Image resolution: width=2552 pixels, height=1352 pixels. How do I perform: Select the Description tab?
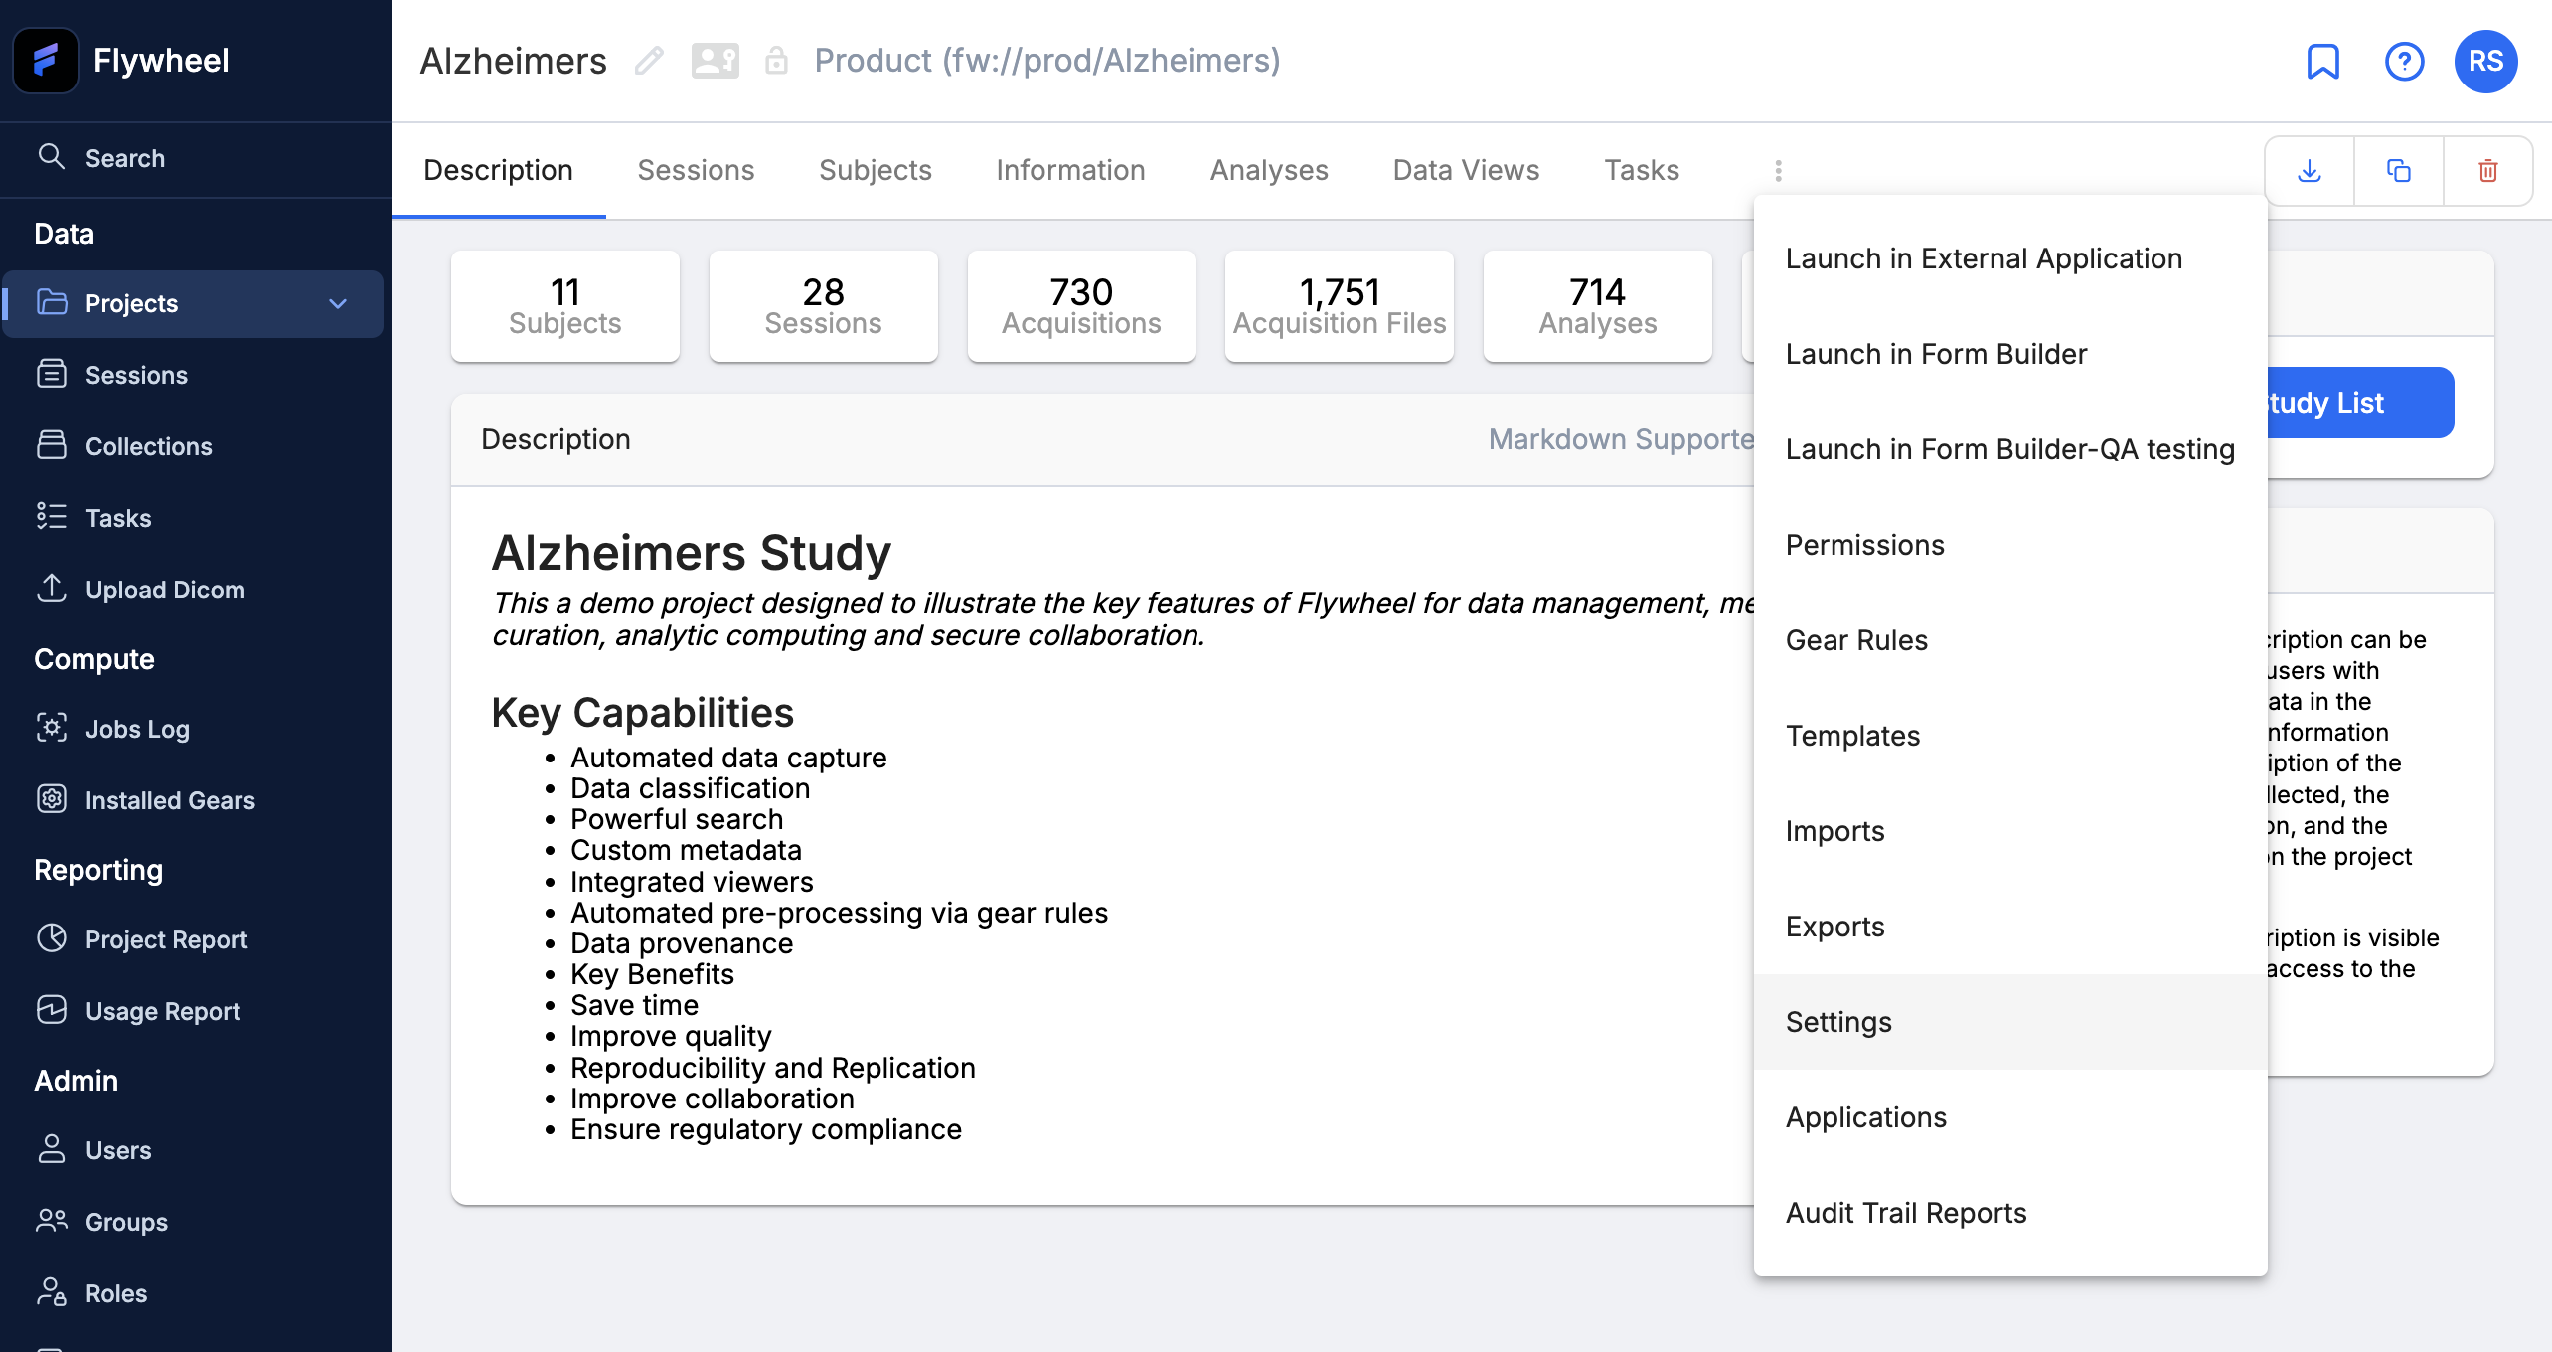[x=498, y=170]
